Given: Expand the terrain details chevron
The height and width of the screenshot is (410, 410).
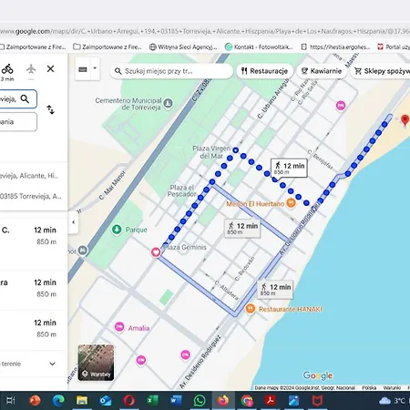Looking at the screenshot, I should [52, 364].
